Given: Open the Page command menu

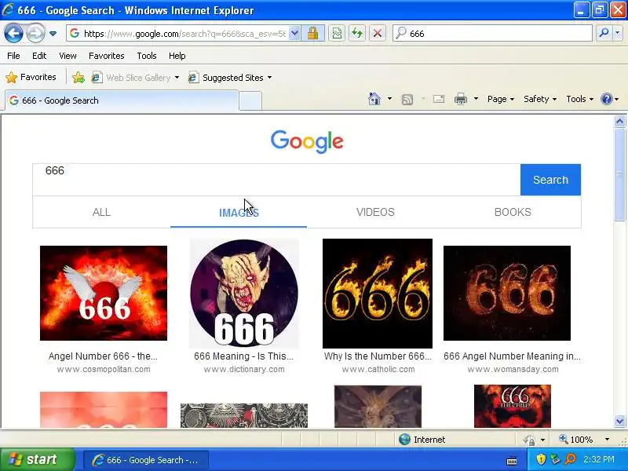Looking at the screenshot, I should point(501,99).
